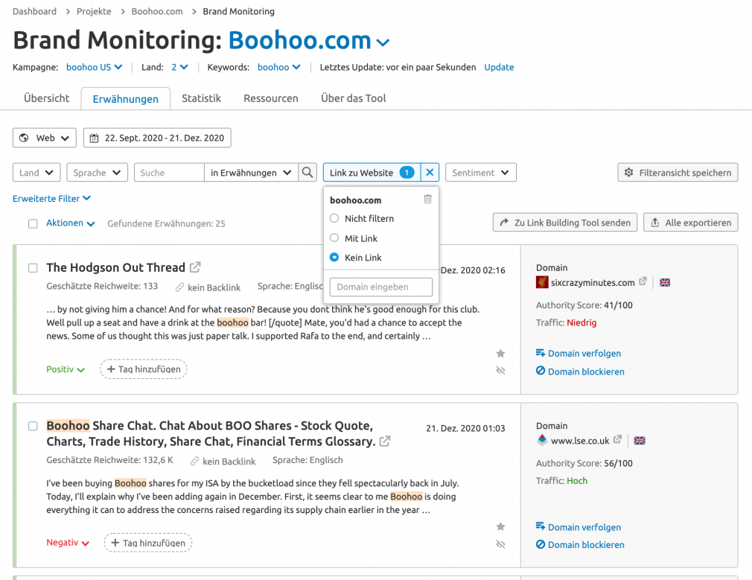Open the Link zu Website filter button
752x580 pixels.
[372, 173]
